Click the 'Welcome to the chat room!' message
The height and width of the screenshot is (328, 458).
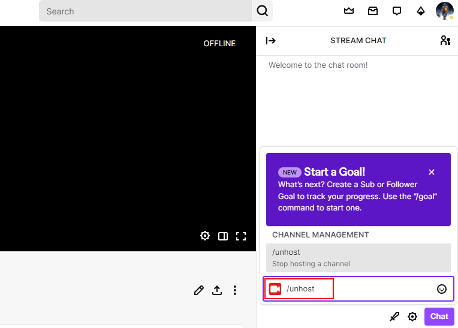[318, 65]
